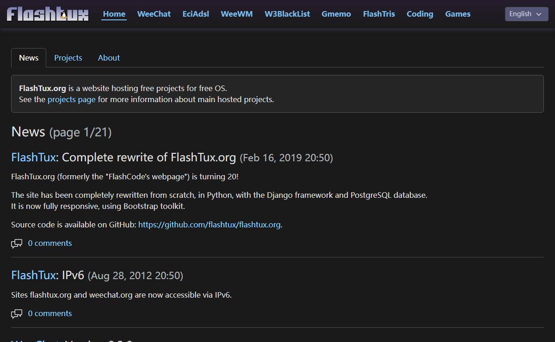Visit the Gmemo page
Viewport: 555px width, 342px height.
click(336, 14)
